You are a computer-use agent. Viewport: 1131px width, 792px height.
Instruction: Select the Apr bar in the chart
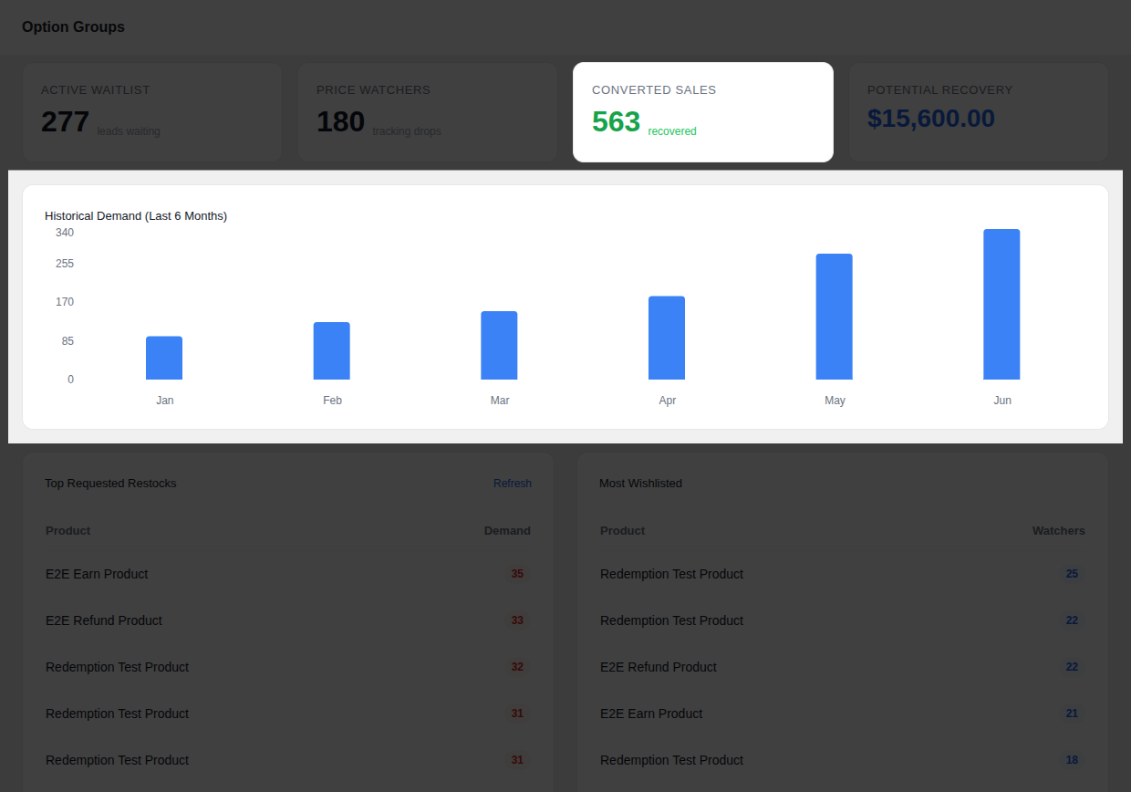pyautogui.click(x=667, y=338)
